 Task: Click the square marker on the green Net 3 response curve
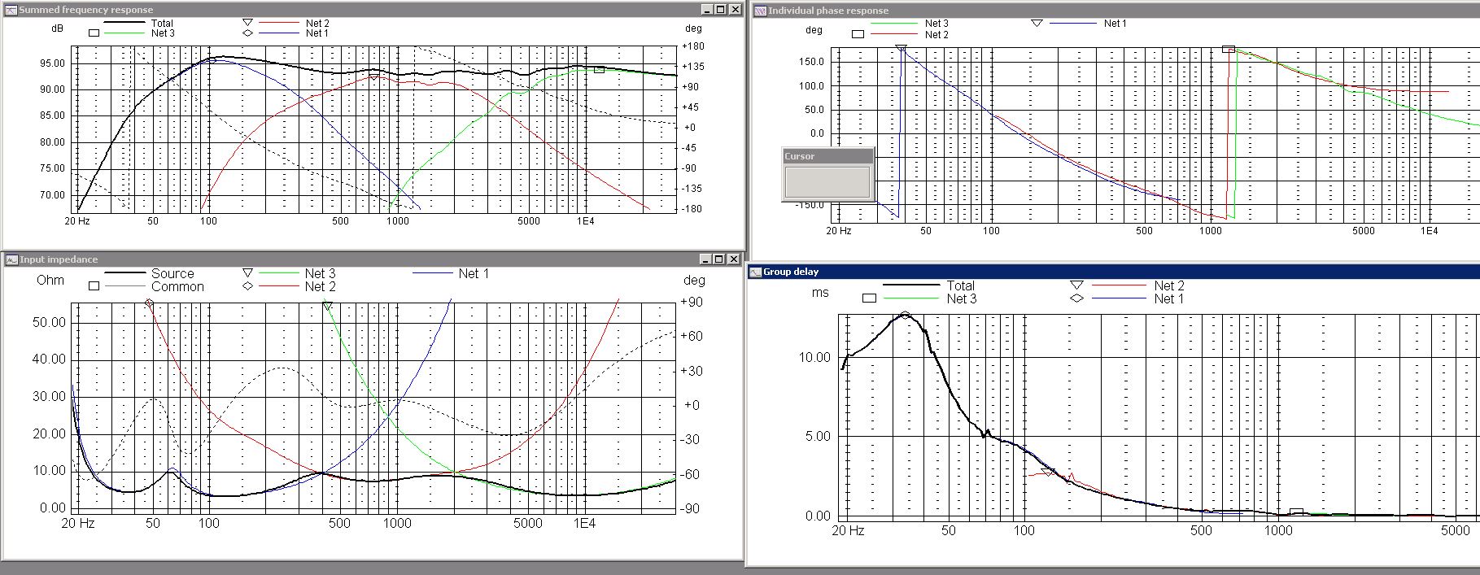click(x=599, y=70)
